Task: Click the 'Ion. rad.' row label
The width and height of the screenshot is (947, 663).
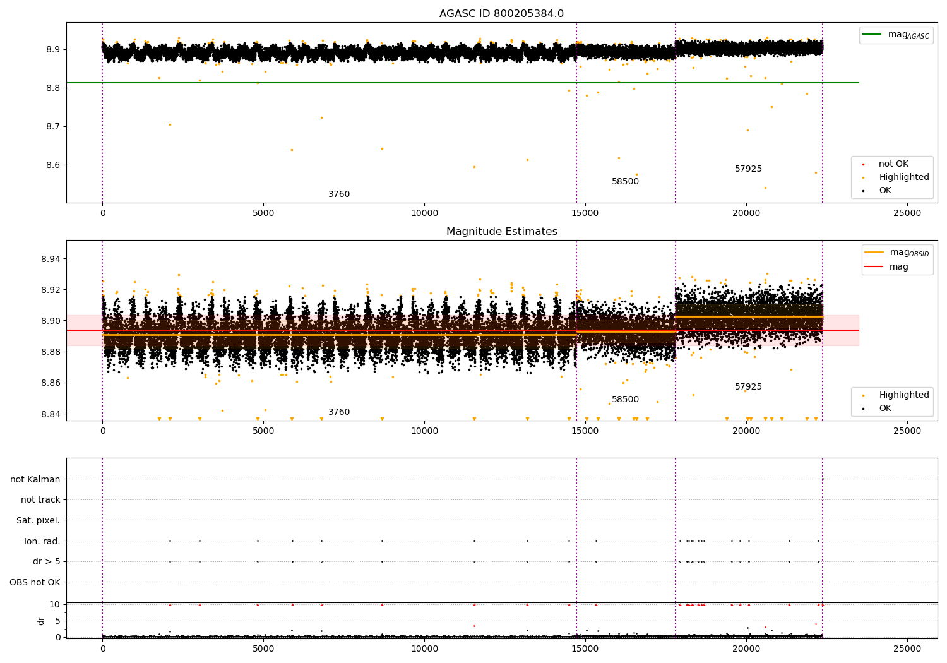Action: (x=42, y=541)
